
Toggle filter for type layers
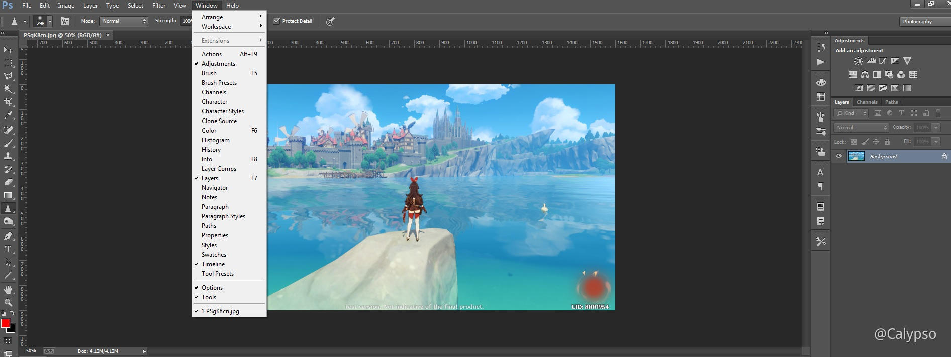[902, 113]
